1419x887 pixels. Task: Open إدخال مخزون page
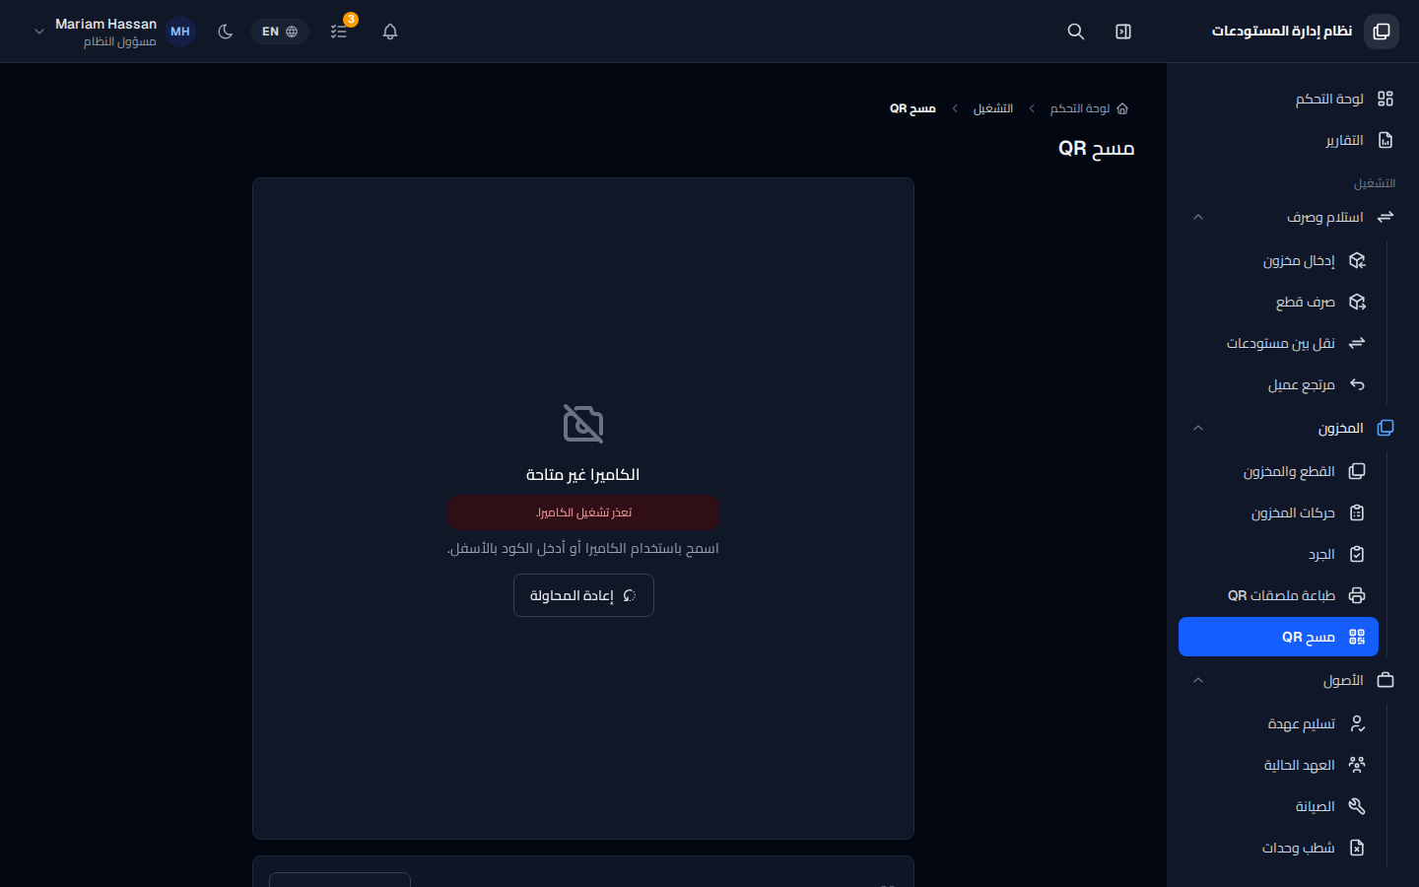coord(1279,260)
